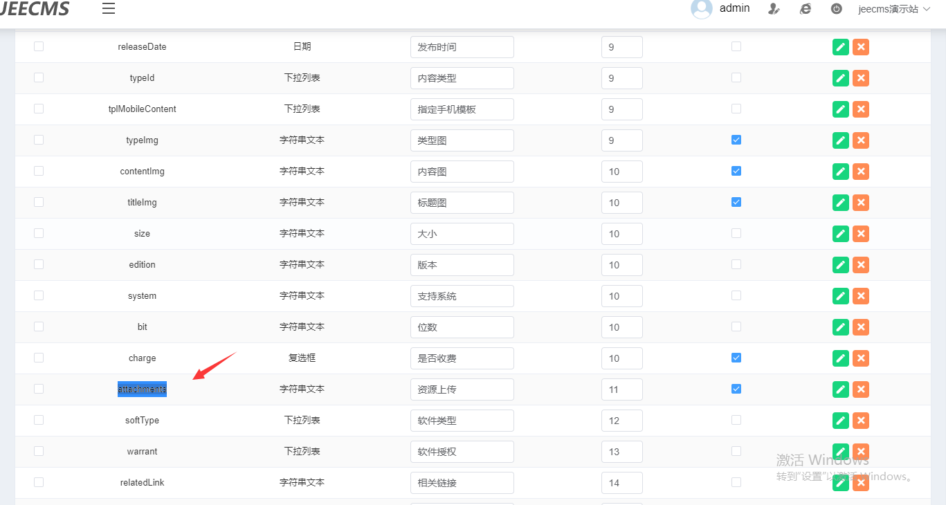
Task: Focus the 发布时间 label input
Action: pyautogui.click(x=462, y=47)
